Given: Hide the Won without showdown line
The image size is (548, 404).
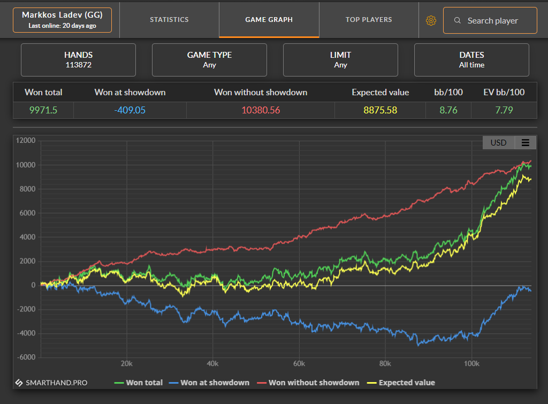Looking at the screenshot, I should 308,383.
